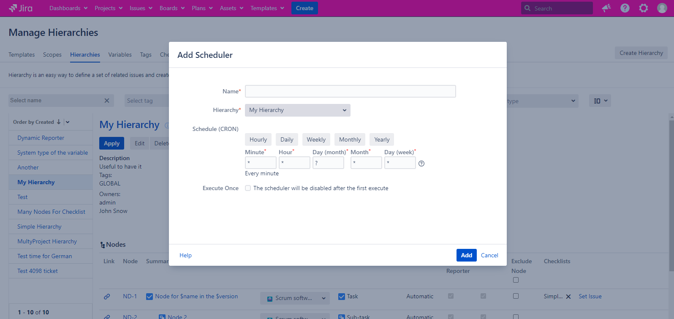Screen dimensions: 674x319
Task: Uncheck the Task checkbox in ND-1 row
Action: click(342, 297)
